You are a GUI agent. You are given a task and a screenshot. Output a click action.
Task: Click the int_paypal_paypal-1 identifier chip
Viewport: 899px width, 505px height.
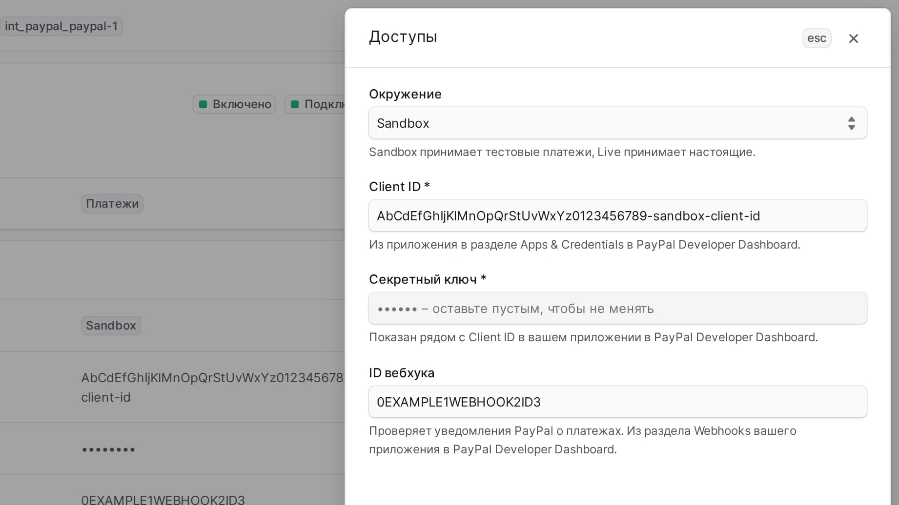point(61,26)
